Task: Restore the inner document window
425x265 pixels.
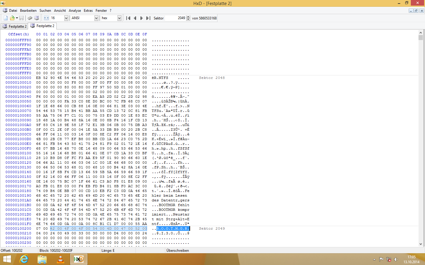Action: [x=416, y=11]
